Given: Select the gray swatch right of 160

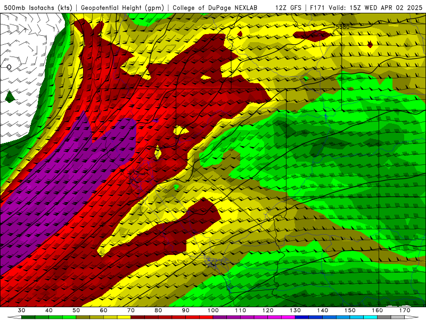Looking at the screenshot, I should click(x=384, y=317).
